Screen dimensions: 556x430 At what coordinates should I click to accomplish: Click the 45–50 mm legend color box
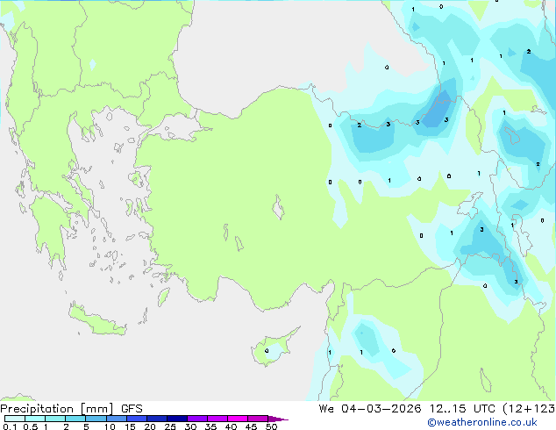point(258,419)
